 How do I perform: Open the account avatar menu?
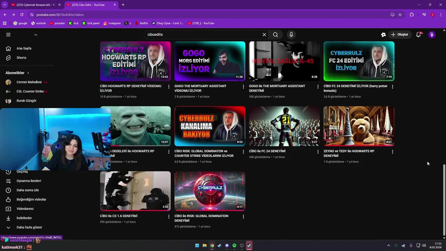coord(432,35)
